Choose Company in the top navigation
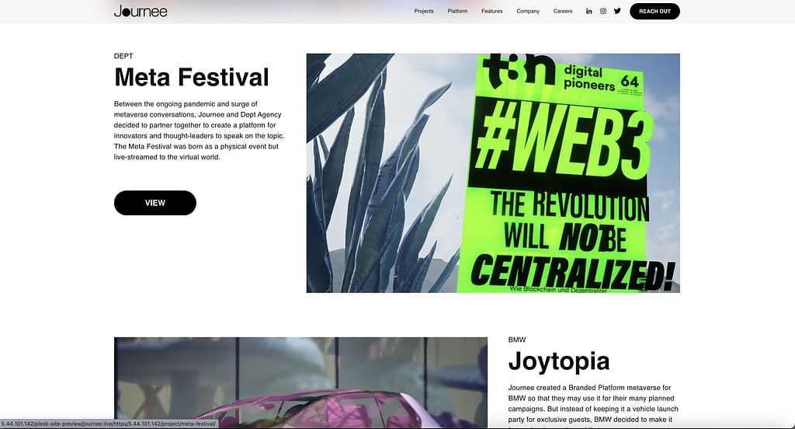Image resolution: width=795 pixels, height=429 pixels. click(x=528, y=11)
